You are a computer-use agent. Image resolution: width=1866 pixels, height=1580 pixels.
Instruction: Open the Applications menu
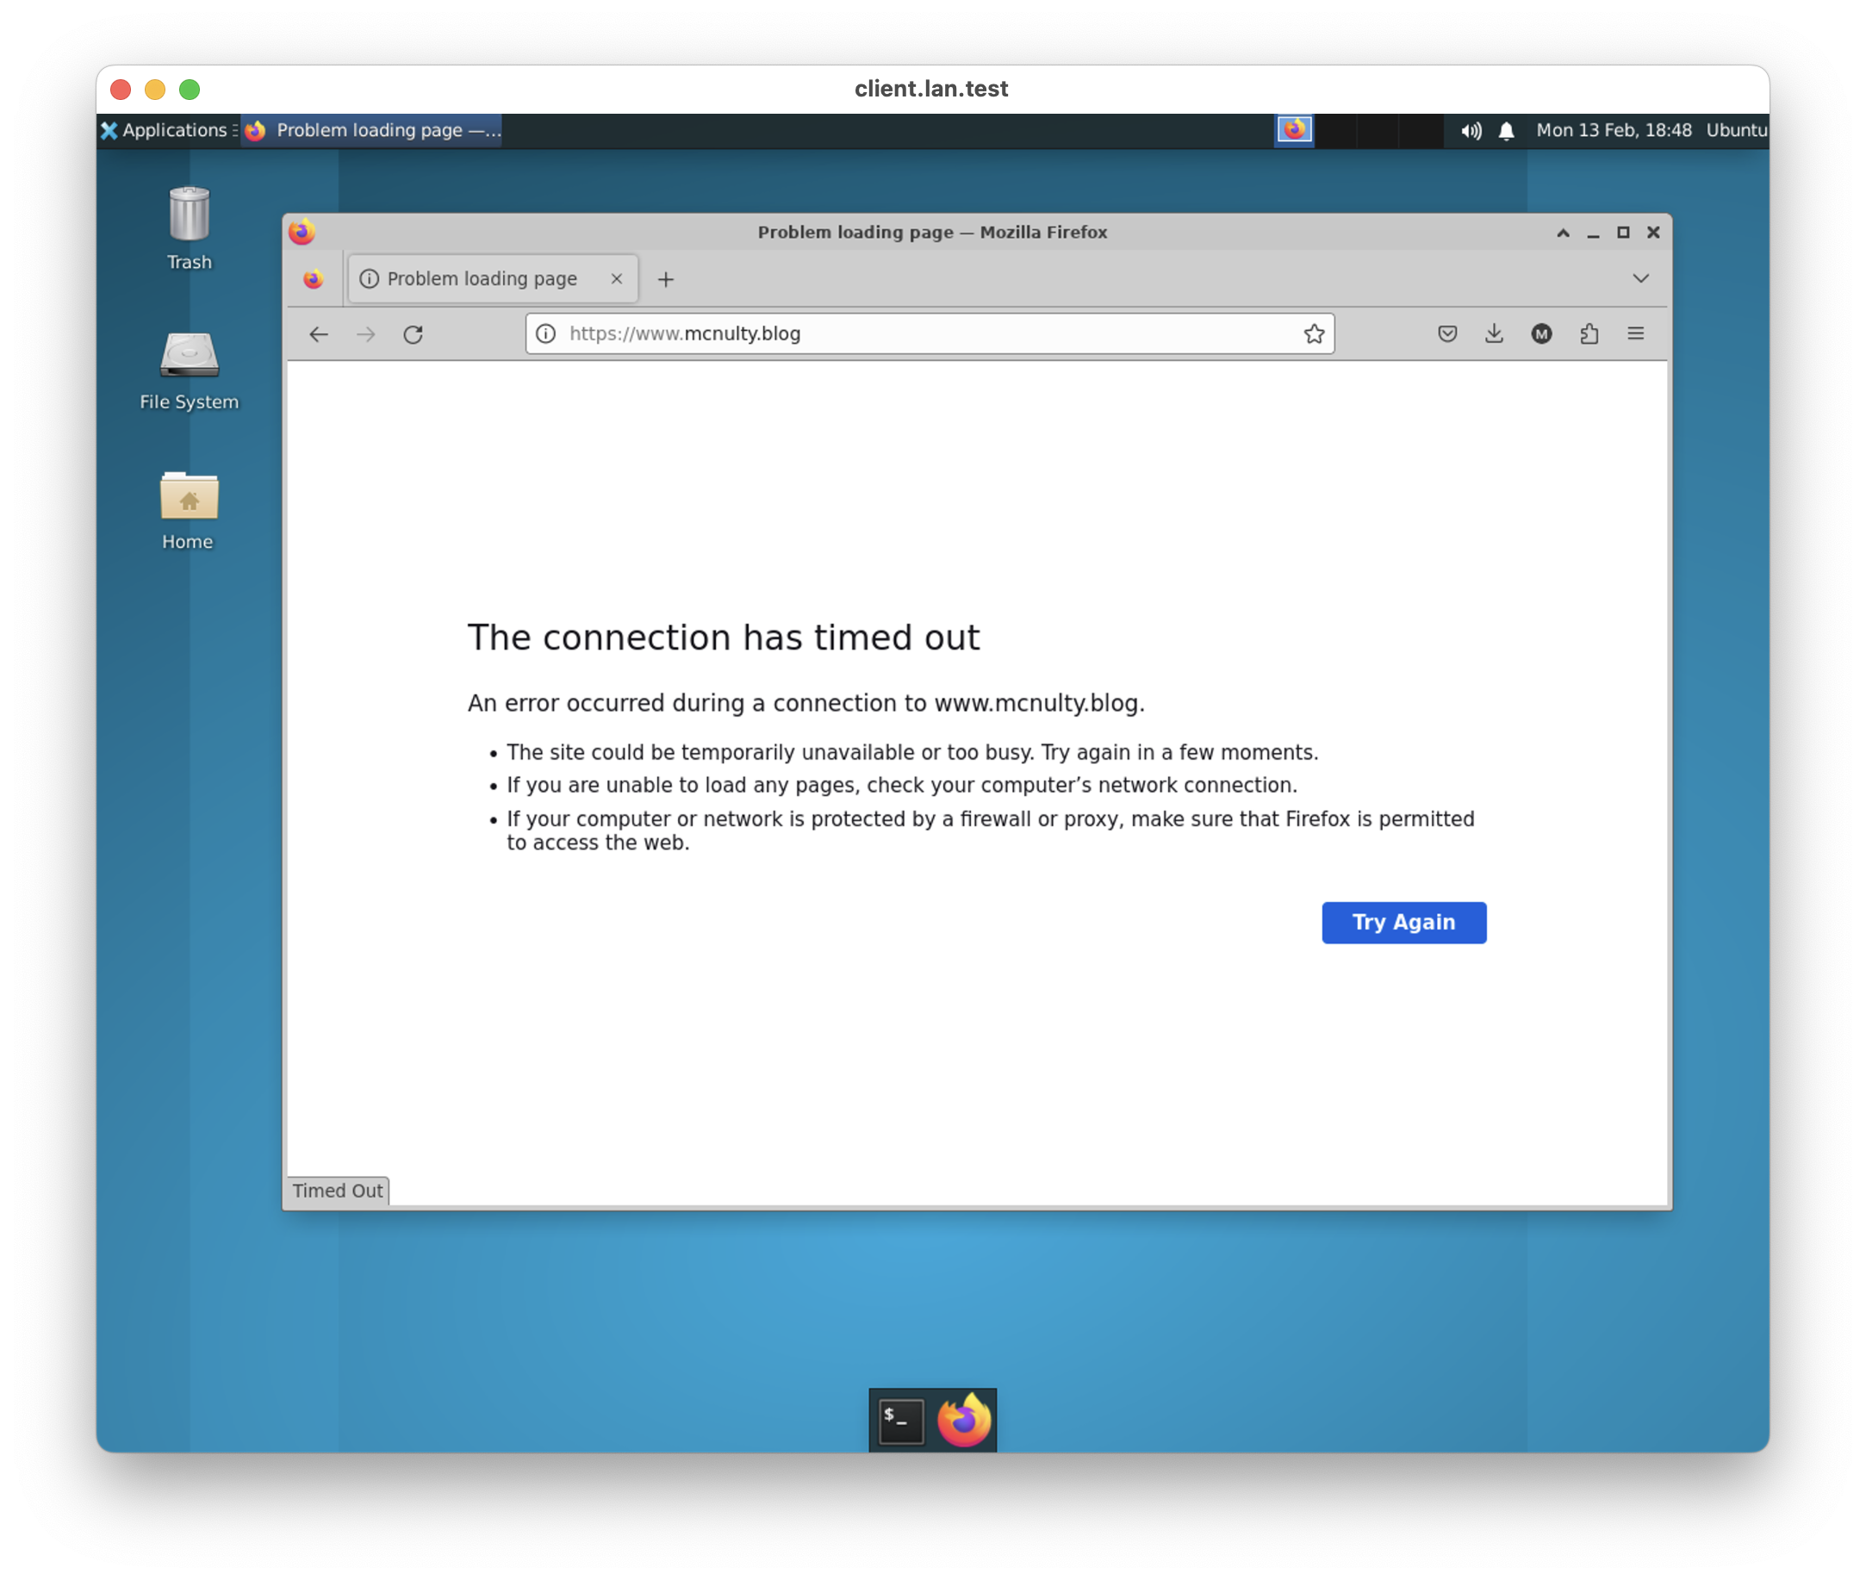click(166, 130)
